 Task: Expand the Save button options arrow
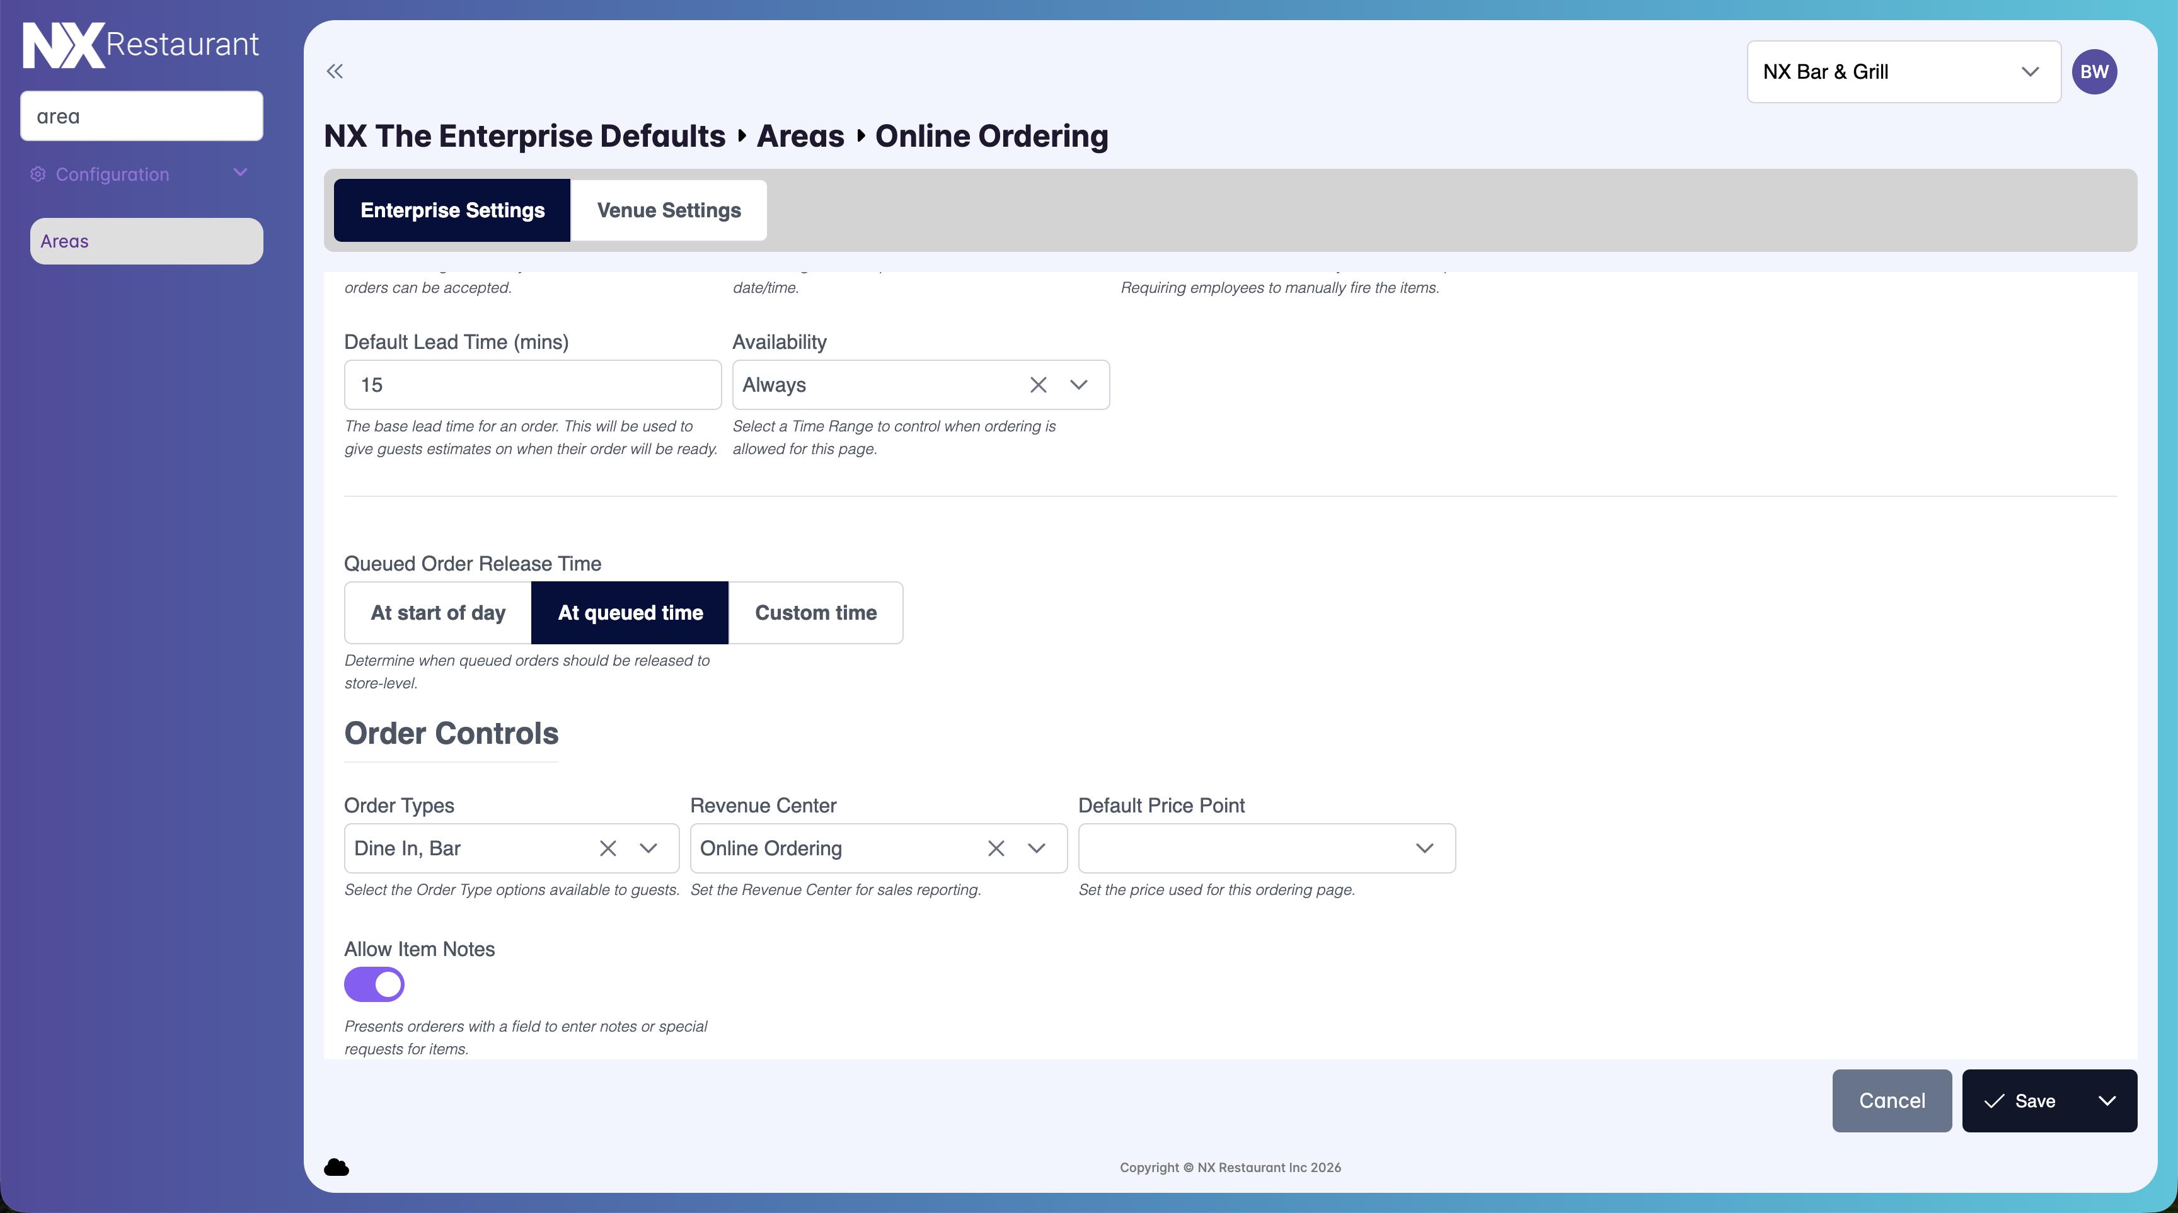point(2107,1101)
